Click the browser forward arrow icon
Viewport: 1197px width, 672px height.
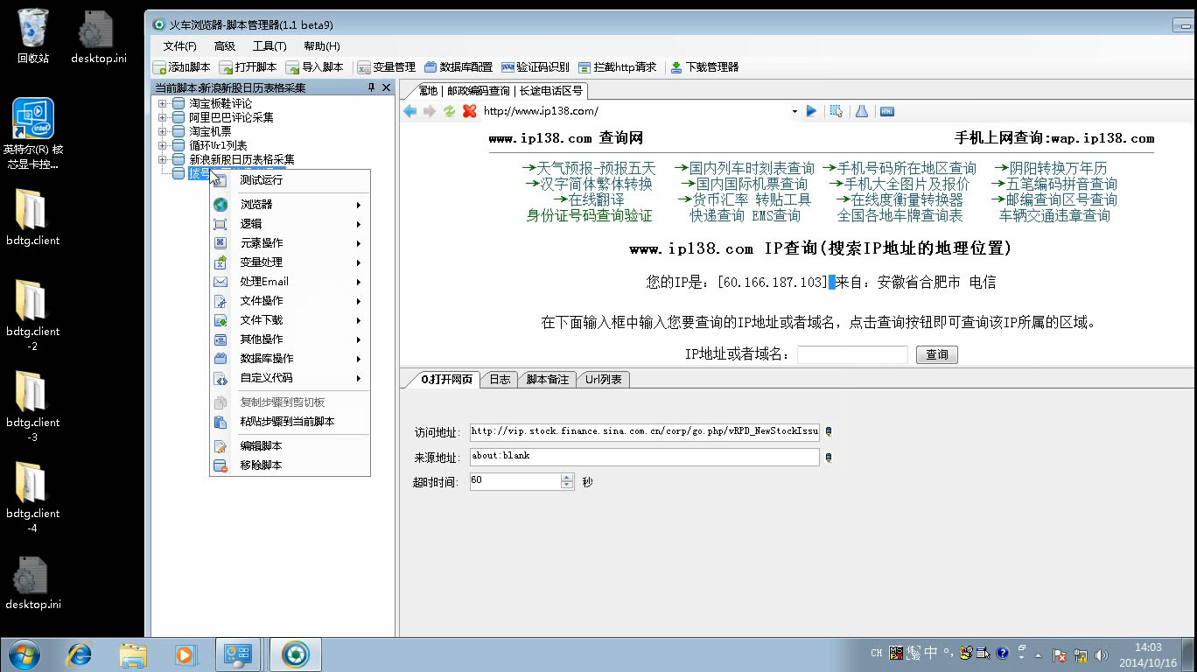(x=429, y=111)
